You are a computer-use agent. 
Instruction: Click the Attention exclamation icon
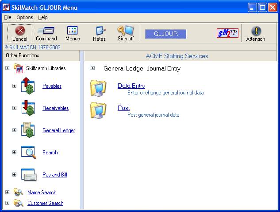click(256, 31)
